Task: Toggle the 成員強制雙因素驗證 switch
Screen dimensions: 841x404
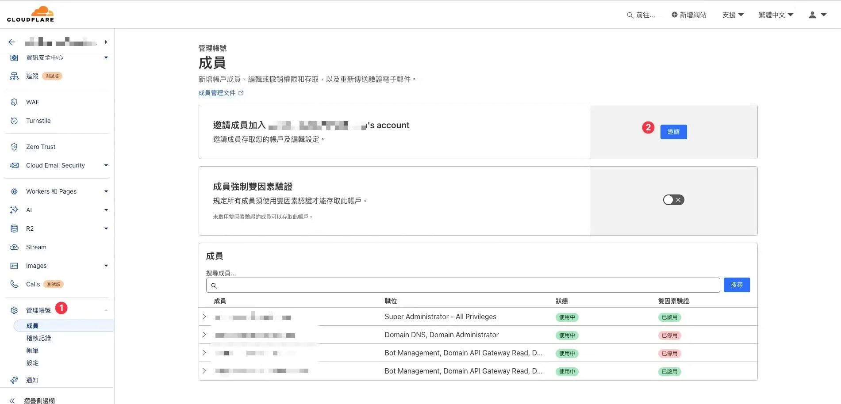Action: click(x=673, y=200)
